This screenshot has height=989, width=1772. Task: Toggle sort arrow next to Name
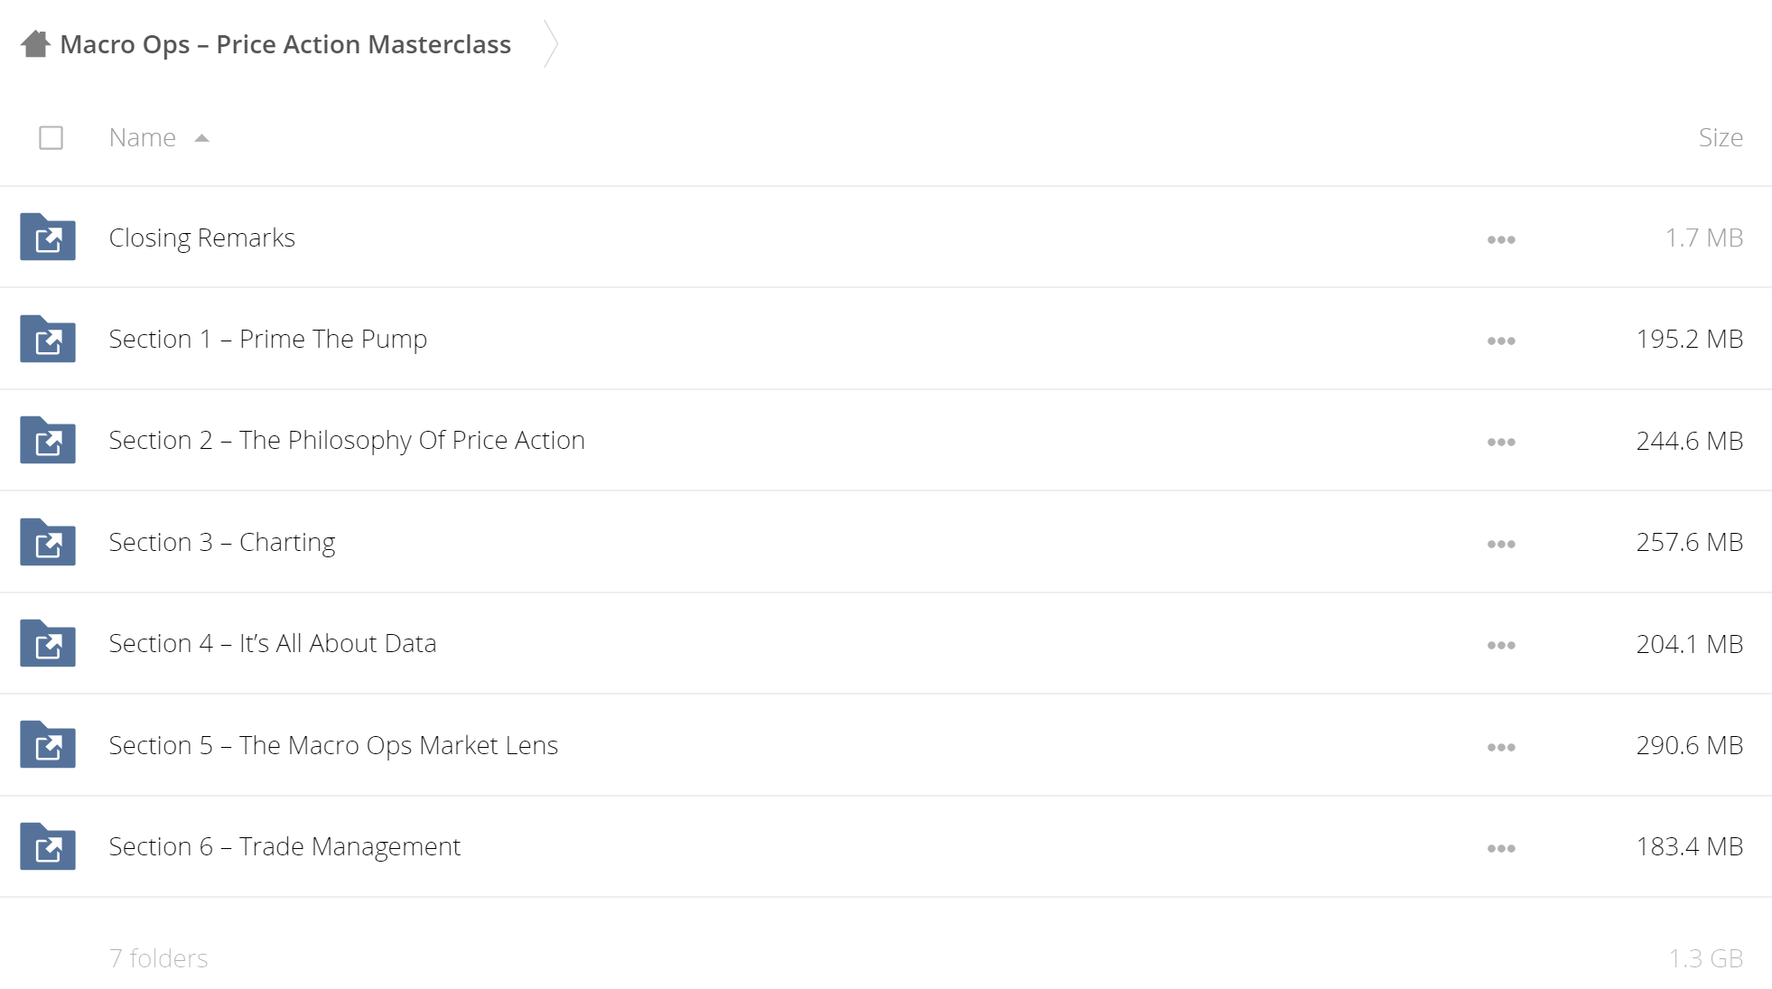(202, 138)
